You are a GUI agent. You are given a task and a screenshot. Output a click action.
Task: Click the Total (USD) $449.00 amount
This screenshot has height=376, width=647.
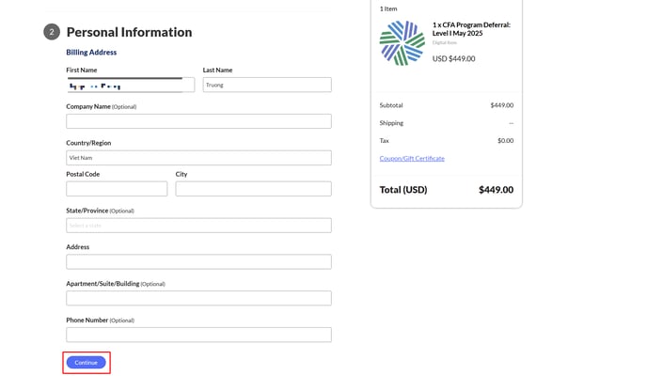[496, 190]
